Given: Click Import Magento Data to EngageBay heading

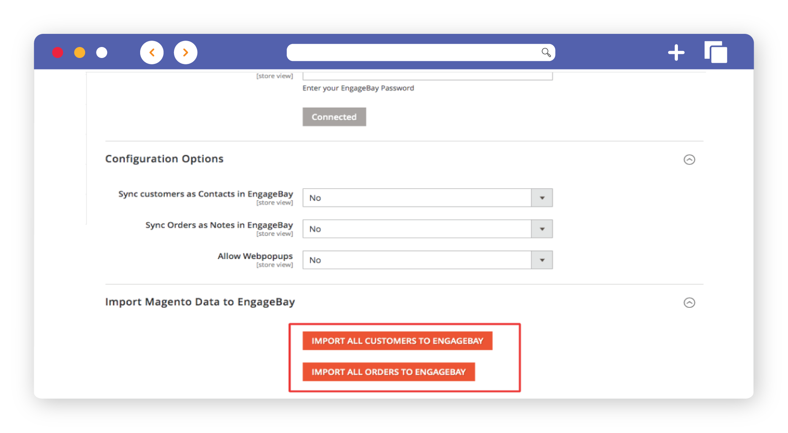Looking at the screenshot, I should [x=200, y=302].
